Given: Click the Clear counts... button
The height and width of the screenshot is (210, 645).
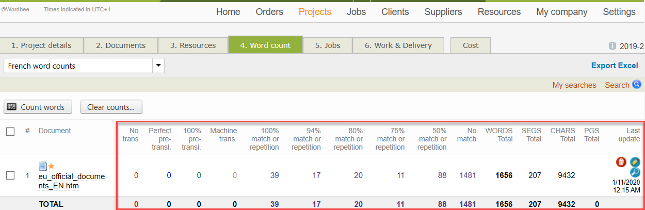Looking at the screenshot, I should [x=111, y=107].
